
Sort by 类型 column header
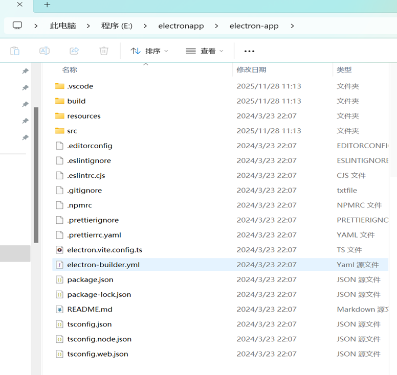pyautogui.click(x=344, y=70)
